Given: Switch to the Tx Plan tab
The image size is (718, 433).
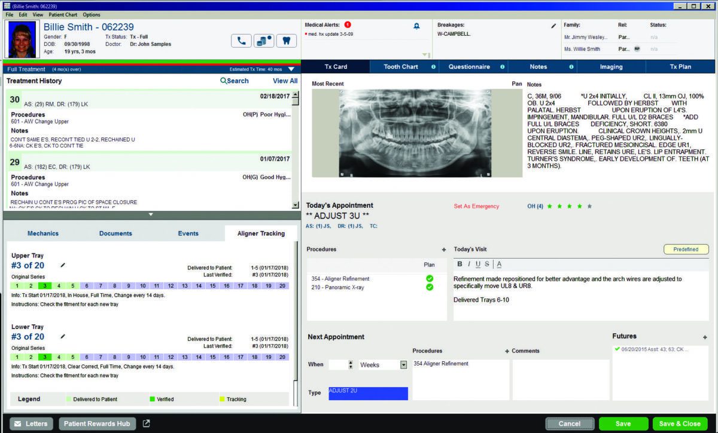Looking at the screenshot, I should 680,67.
